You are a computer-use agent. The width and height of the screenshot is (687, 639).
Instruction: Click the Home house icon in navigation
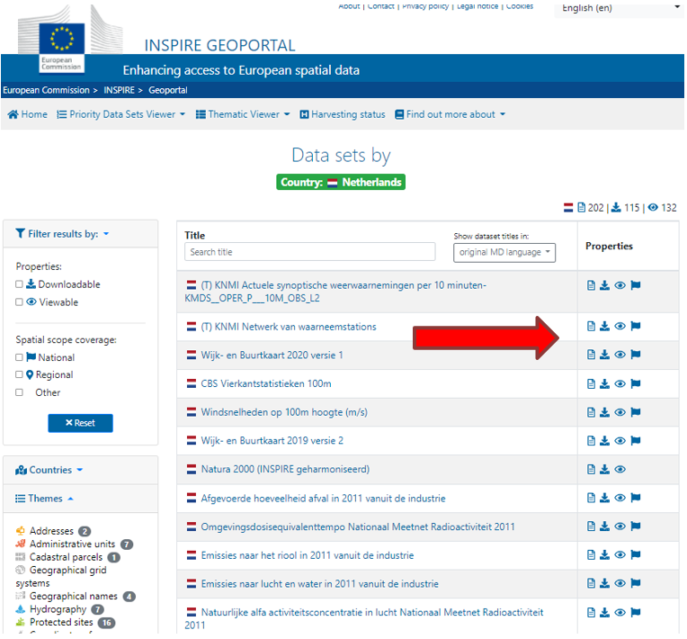[x=13, y=114]
